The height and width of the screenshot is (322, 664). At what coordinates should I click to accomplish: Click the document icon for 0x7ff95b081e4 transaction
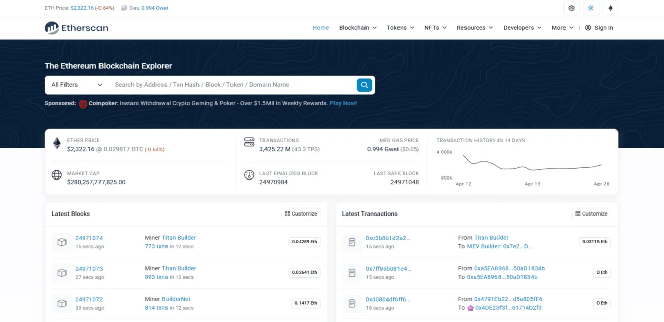(x=352, y=273)
